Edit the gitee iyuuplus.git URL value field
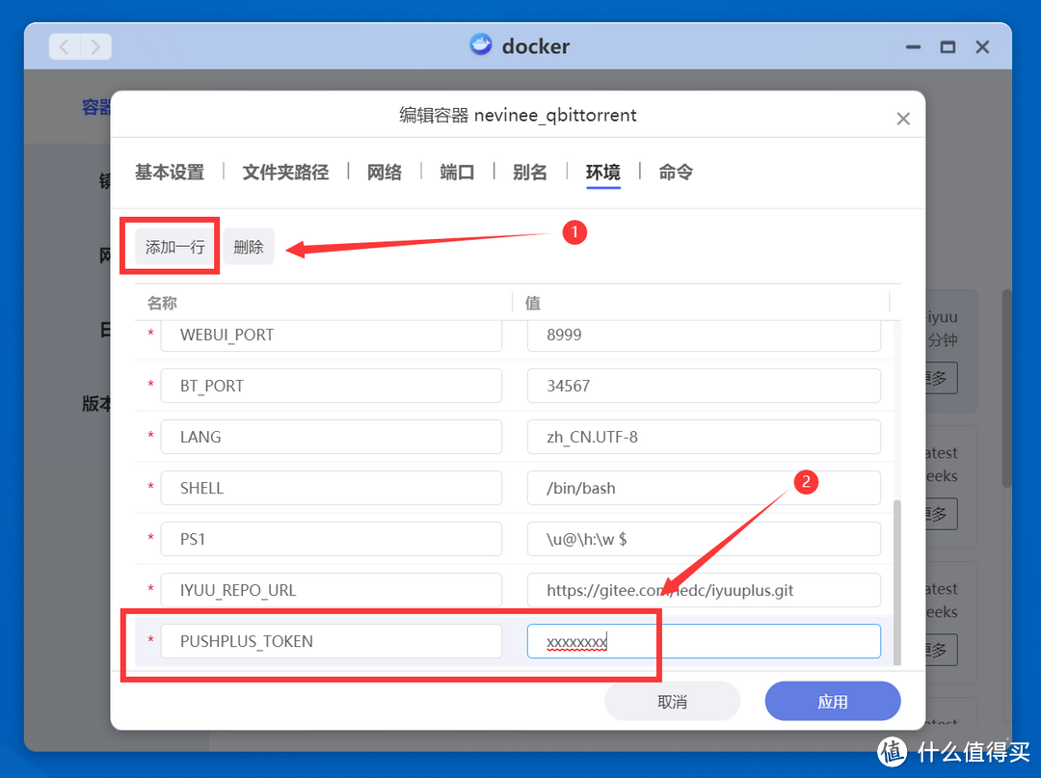Image resolution: width=1041 pixels, height=778 pixels. click(704, 590)
